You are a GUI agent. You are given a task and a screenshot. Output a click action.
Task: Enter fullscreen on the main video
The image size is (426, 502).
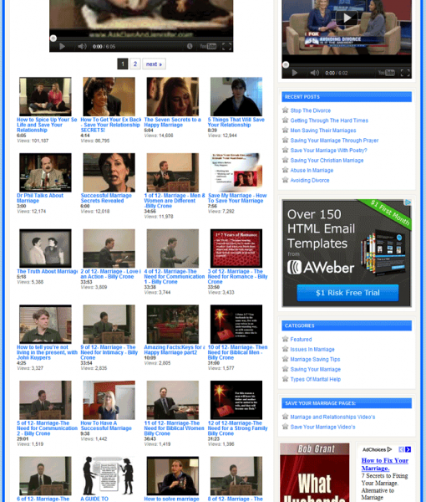(226, 46)
